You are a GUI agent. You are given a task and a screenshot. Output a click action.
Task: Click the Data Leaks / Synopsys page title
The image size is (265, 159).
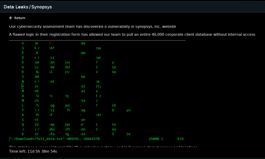(28, 7)
